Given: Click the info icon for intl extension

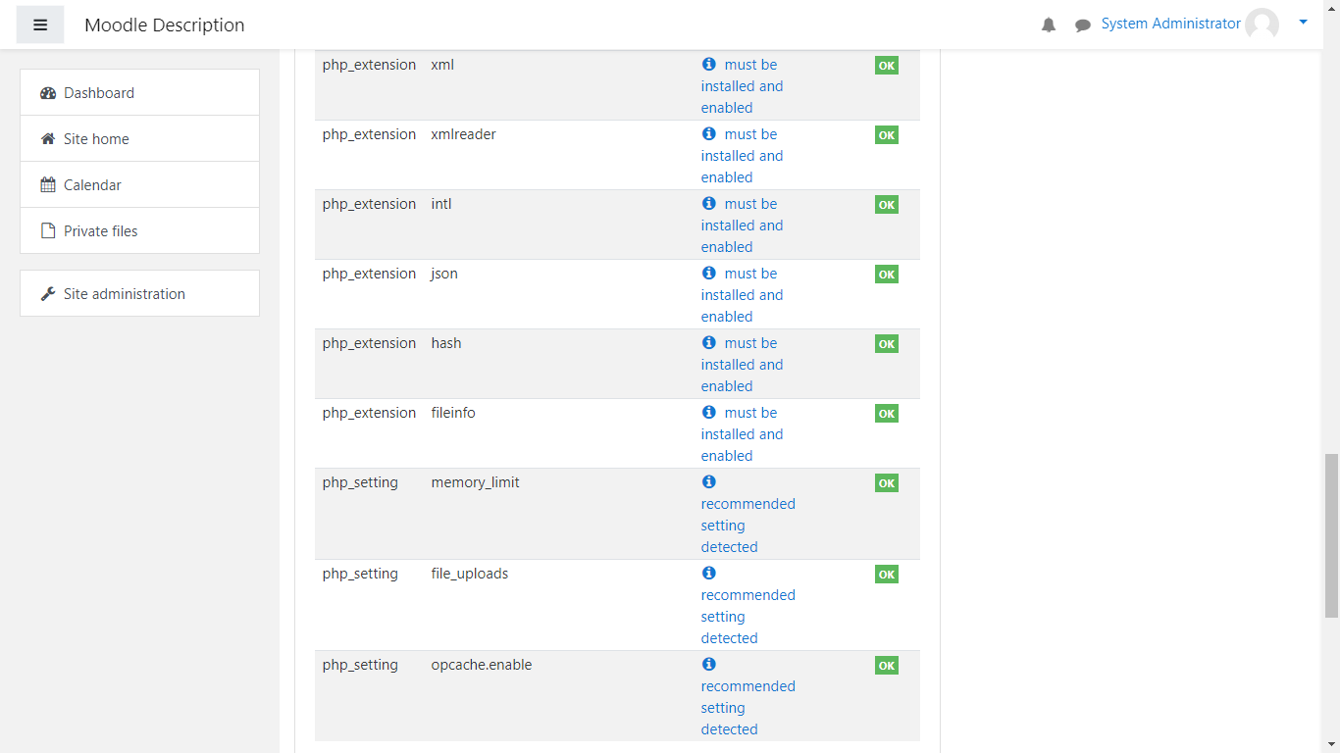Looking at the screenshot, I should pos(709,203).
